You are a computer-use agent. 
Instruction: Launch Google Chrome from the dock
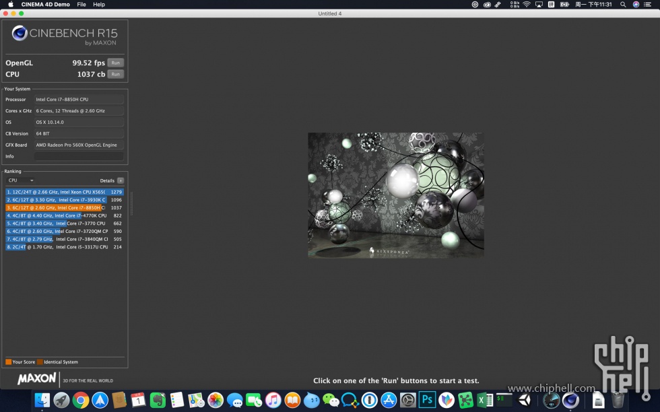point(80,400)
